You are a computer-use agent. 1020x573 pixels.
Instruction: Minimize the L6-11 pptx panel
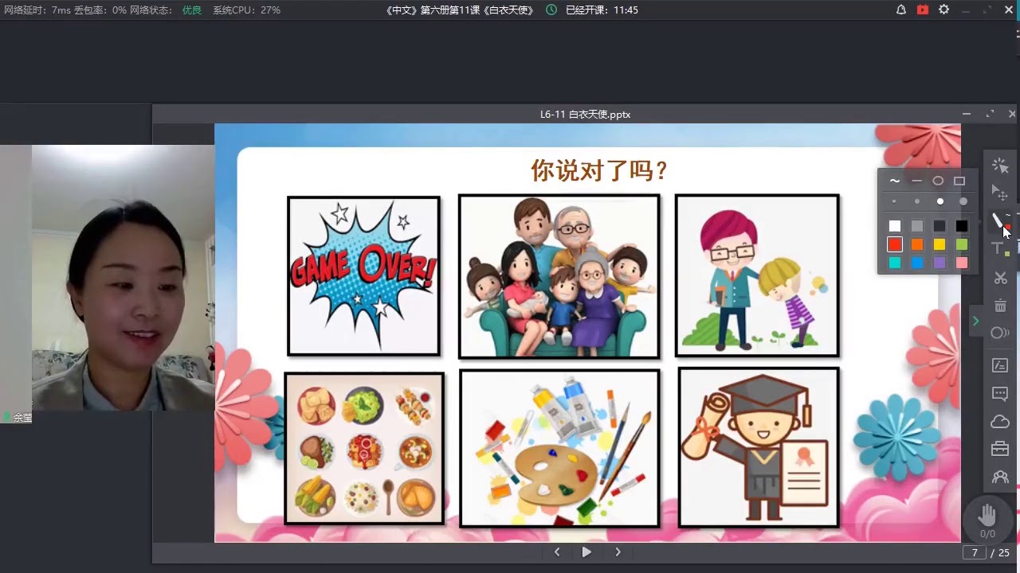(x=967, y=114)
